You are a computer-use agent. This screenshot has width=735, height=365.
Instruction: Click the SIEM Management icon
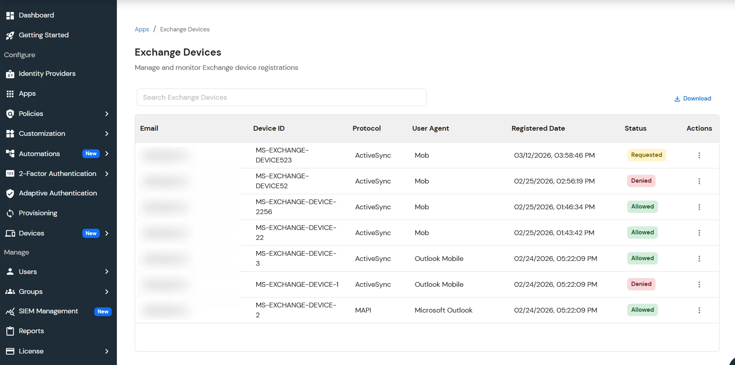pos(10,311)
